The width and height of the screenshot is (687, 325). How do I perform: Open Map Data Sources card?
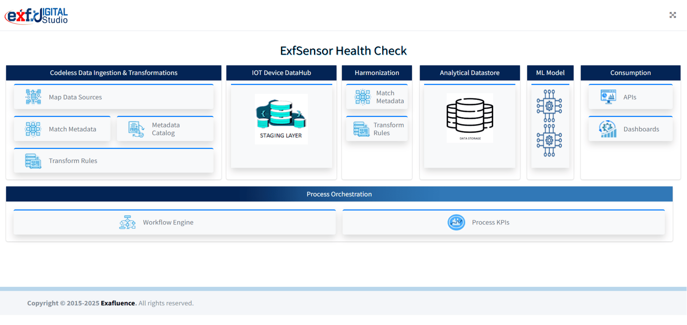(x=114, y=97)
